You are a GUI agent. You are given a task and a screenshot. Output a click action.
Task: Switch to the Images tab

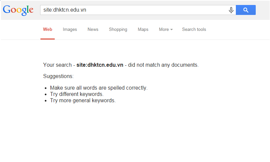click(70, 30)
